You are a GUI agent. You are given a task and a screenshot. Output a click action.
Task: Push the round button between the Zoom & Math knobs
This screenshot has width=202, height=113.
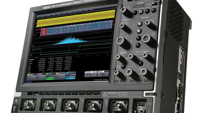click(141, 63)
